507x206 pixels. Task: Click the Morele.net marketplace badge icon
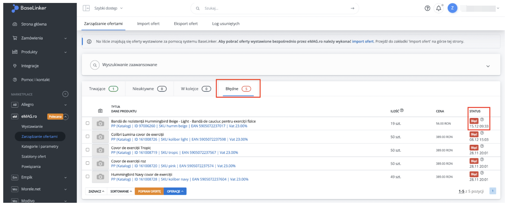point(15,189)
